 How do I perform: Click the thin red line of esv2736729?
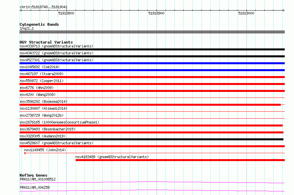(x=152, y=118)
